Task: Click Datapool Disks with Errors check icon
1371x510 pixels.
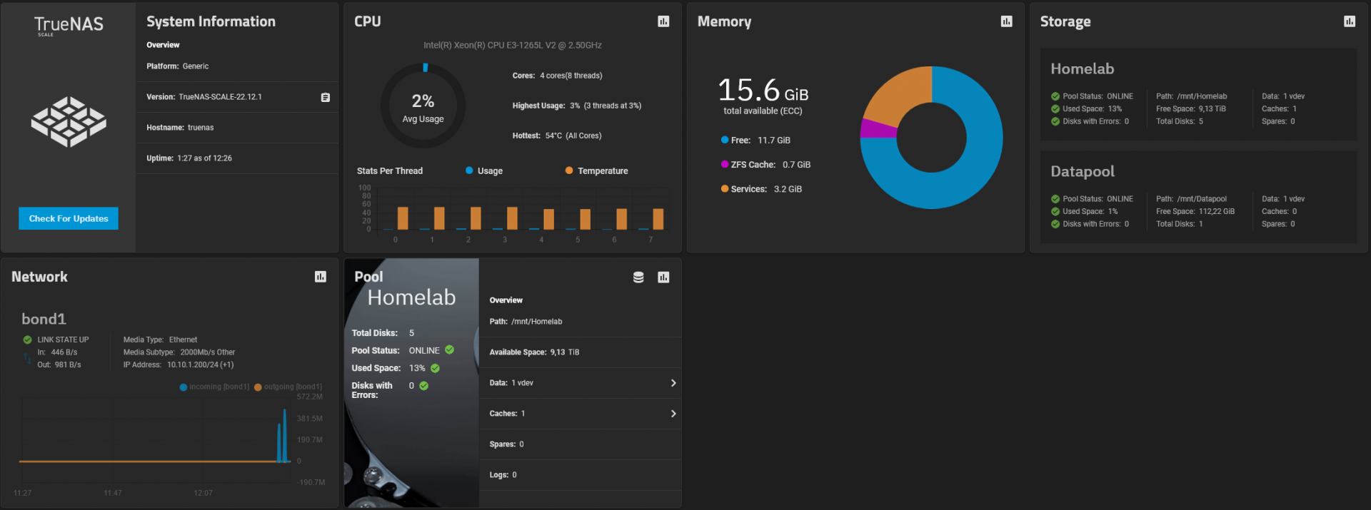Action: (x=1055, y=224)
